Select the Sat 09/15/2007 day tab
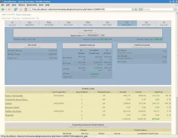This screenshot has width=178, height=138. point(146,23)
